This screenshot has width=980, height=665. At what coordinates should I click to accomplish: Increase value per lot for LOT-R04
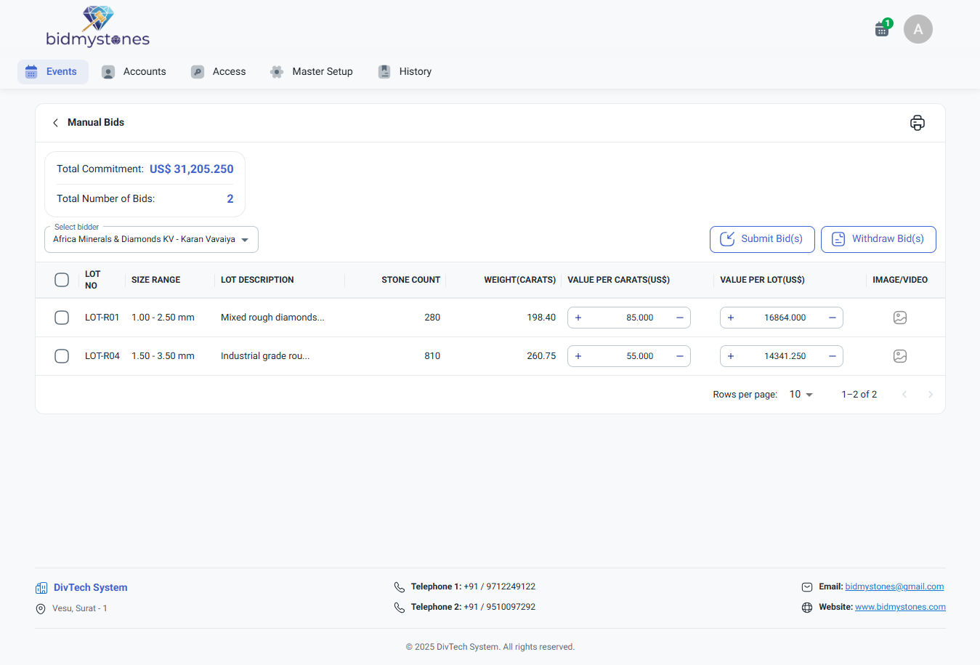click(x=731, y=356)
